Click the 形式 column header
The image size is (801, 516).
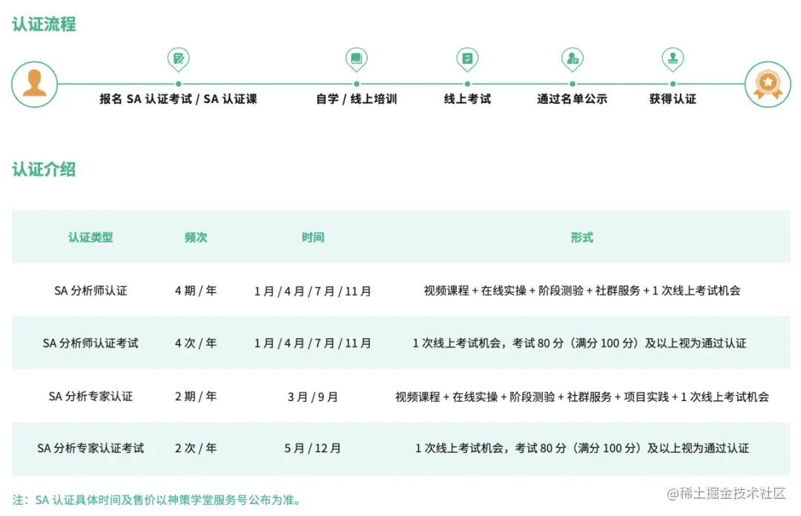click(x=581, y=237)
